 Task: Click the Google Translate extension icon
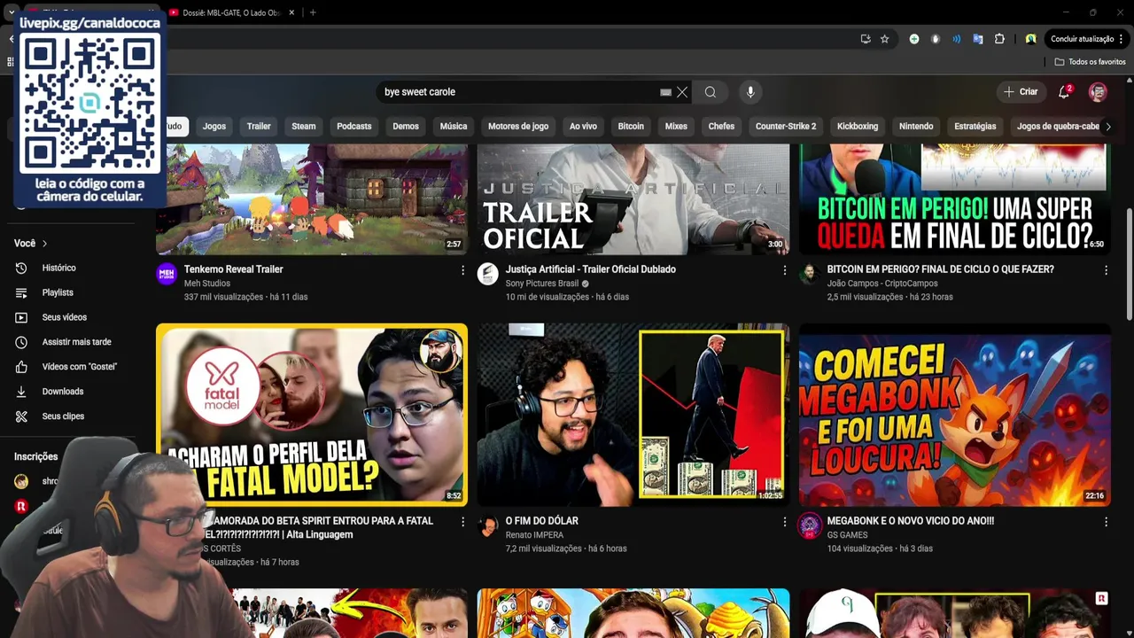(978, 39)
